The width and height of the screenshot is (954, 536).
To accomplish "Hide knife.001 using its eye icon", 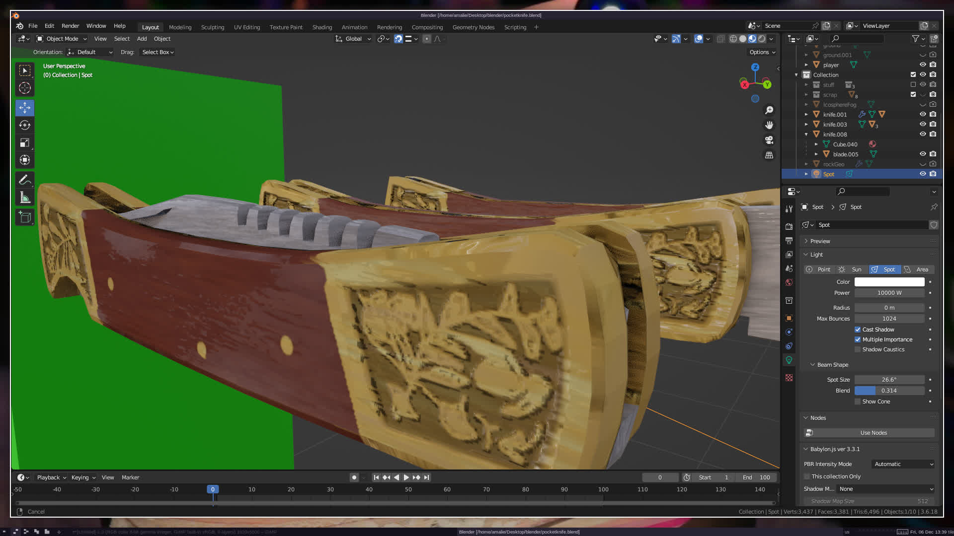I will click(923, 114).
